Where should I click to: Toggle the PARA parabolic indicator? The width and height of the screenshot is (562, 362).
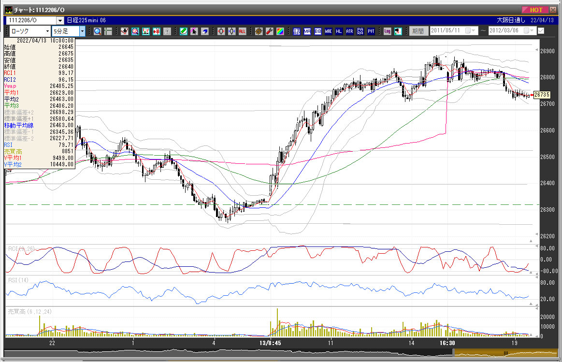click(x=360, y=31)
